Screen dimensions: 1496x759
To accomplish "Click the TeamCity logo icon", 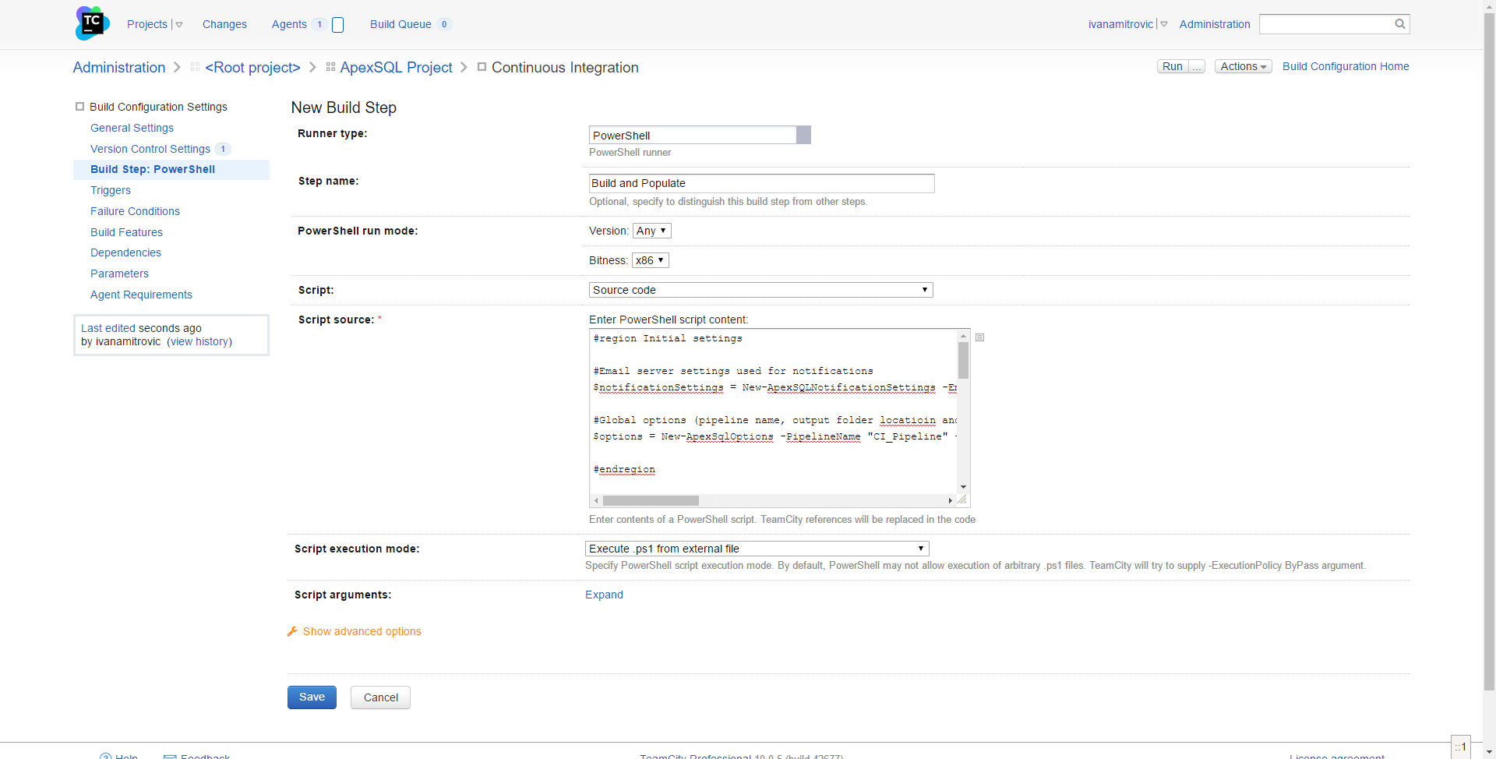I will click(92, 23).
